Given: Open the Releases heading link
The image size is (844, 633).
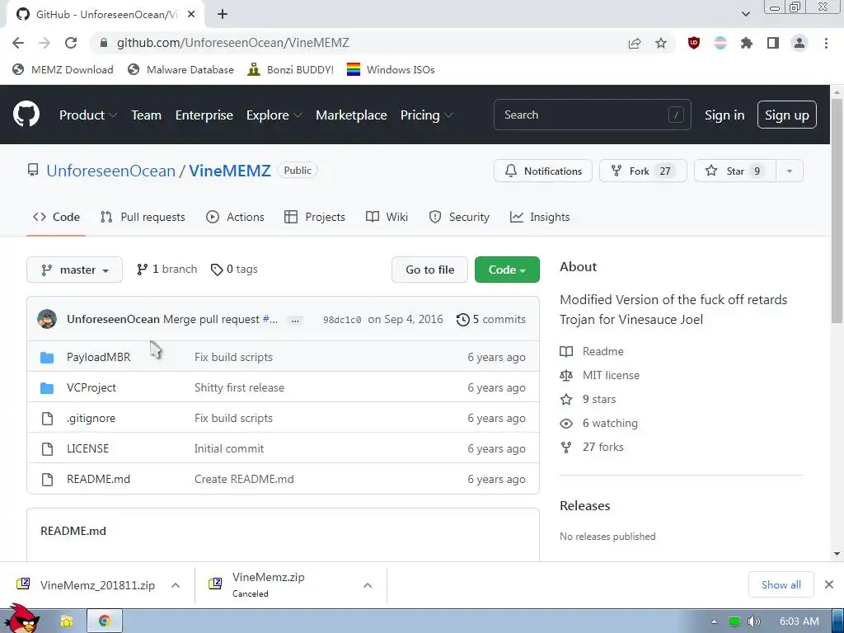Looking at the screenshot, I should [x=585, y=505].
